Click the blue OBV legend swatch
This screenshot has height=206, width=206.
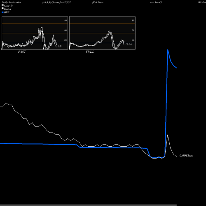[x=2, y=12]
